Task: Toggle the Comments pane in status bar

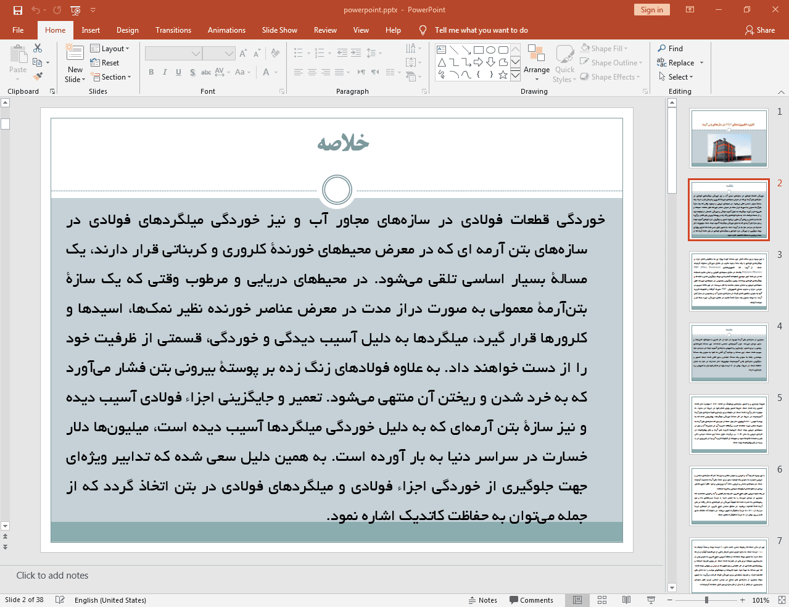Action: pyautogui.click(x=531, y=600)
